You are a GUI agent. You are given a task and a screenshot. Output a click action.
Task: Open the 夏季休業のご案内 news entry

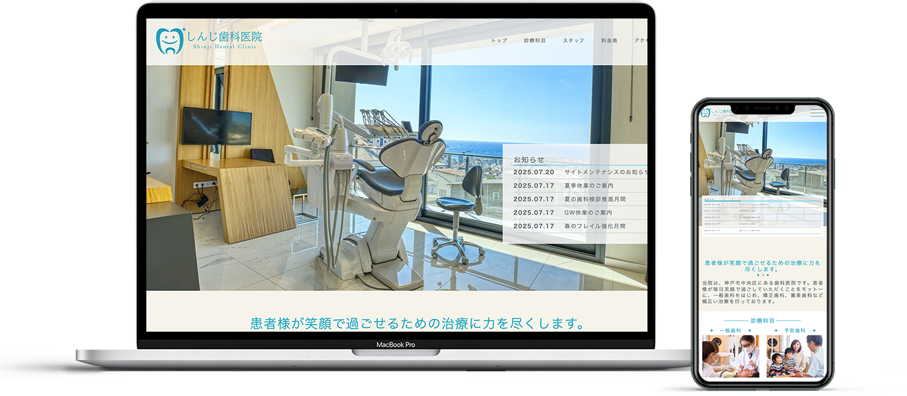[x=588, y=186]
